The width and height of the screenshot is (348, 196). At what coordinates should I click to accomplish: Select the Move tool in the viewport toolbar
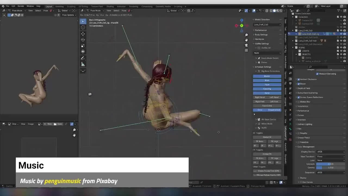pyautogui.click(x=83, y=34)
